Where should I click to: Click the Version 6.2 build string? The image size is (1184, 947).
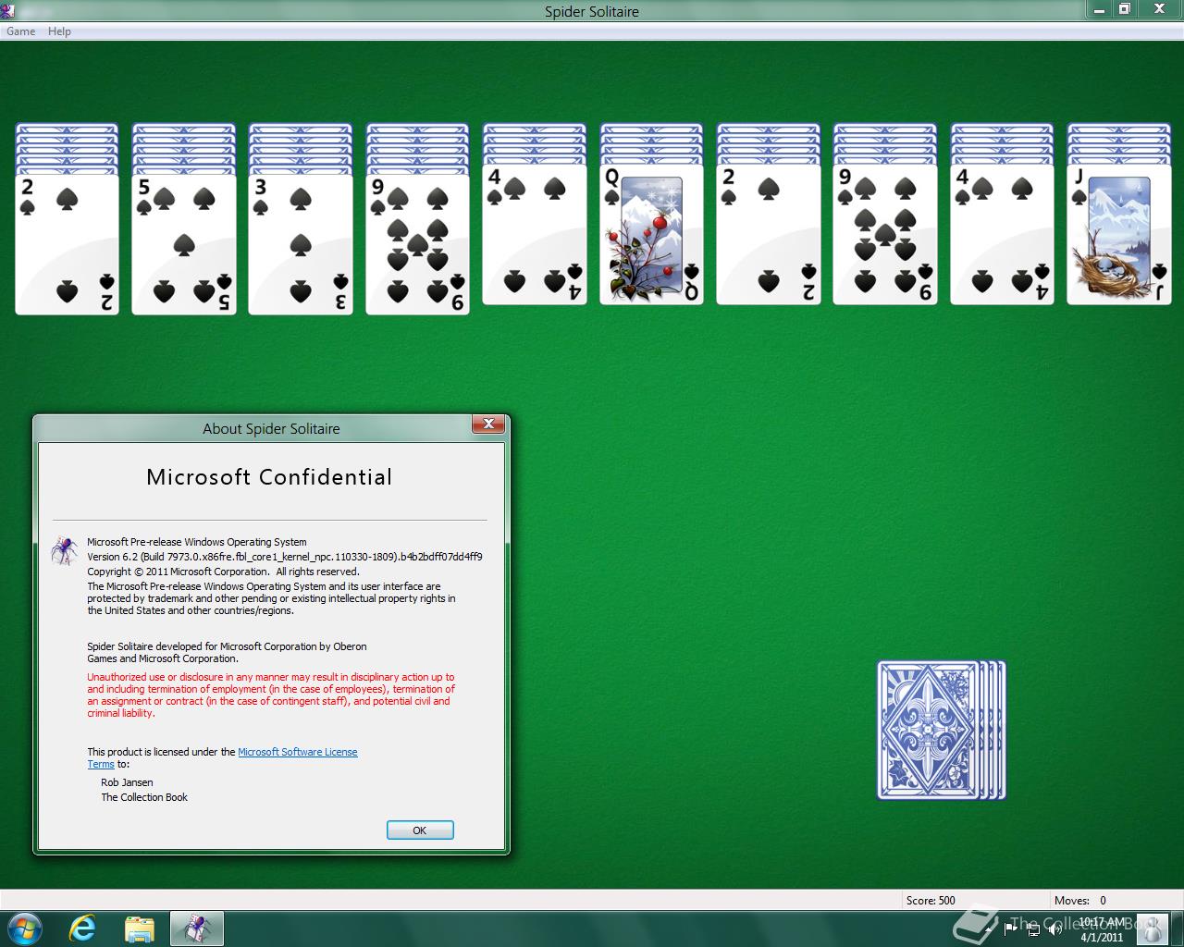(285, 557)
